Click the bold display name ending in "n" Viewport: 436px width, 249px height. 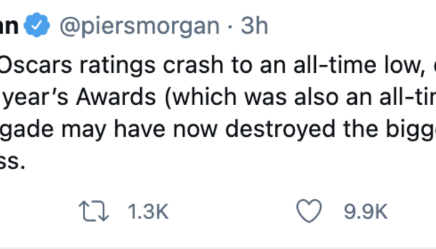[x=11, y=27]
